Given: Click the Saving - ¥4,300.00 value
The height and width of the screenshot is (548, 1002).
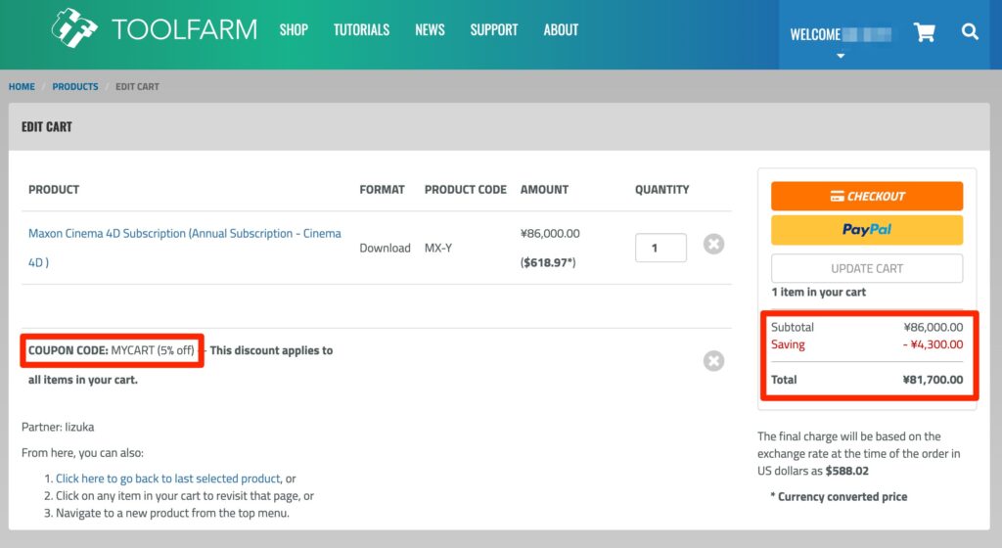Looking at the screenshot, I should point(933,344).
